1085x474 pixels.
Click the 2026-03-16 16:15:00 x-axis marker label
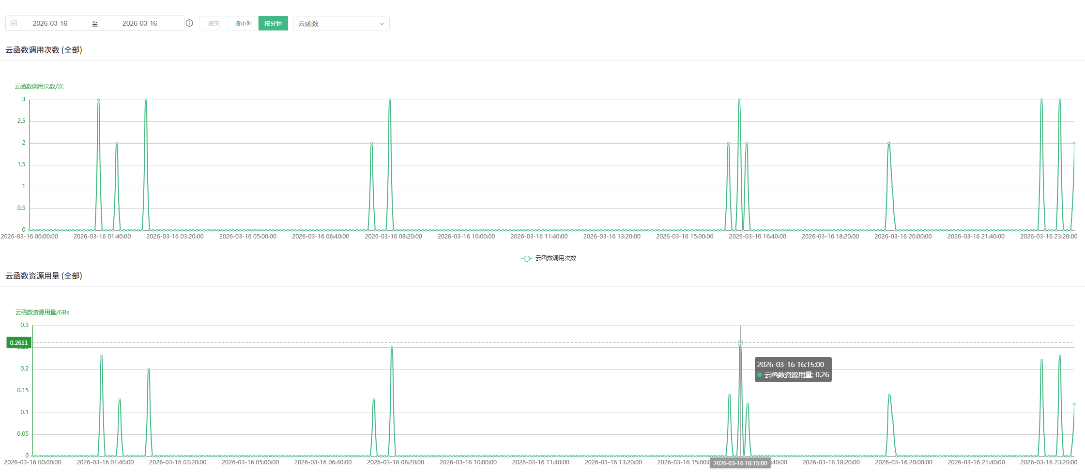740,463
